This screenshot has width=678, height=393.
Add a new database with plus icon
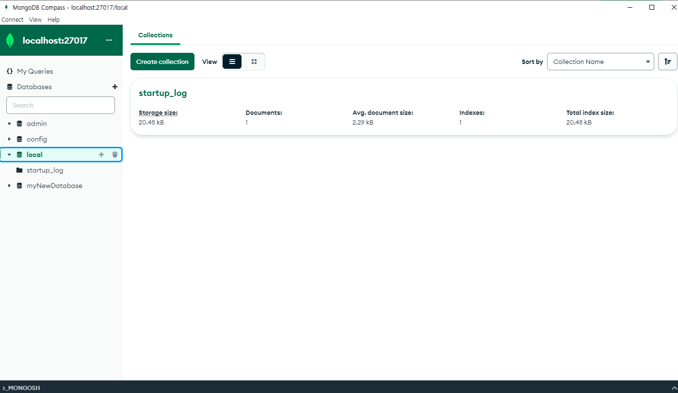pyautogui.click(x=115, y=87)
